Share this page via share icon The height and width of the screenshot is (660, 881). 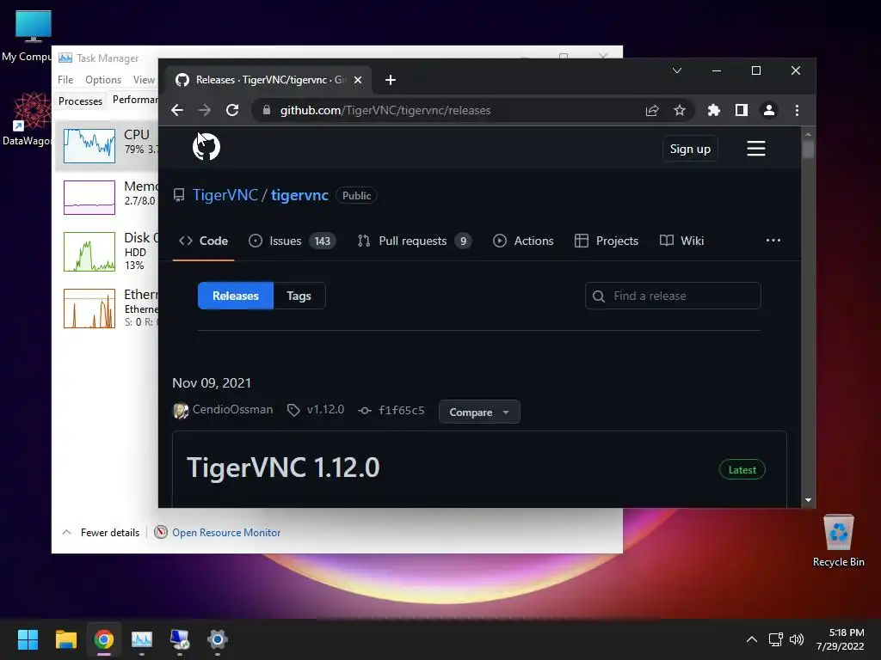(652, 110)
